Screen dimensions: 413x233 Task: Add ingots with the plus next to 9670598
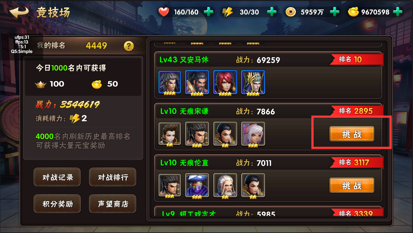[x=398, y=12]
